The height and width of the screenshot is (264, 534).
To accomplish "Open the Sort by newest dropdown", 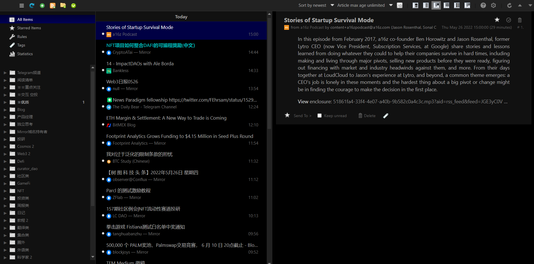I will pyautogui.click(x=316, y=5).
